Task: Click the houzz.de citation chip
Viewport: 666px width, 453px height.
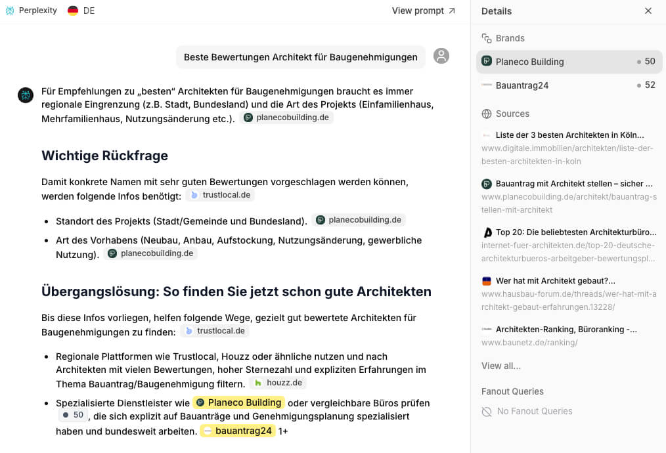Action: click(278, 383)
